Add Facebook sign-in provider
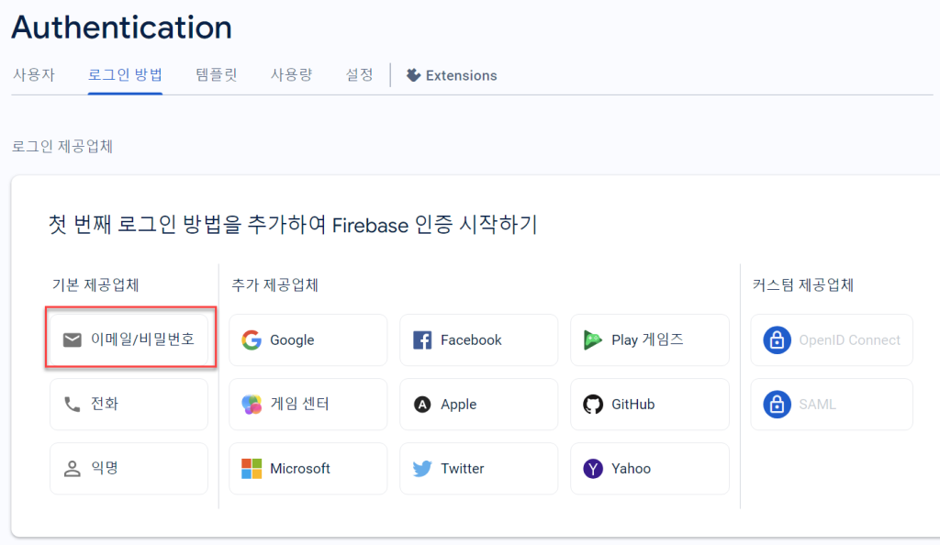 click(479, 340)
